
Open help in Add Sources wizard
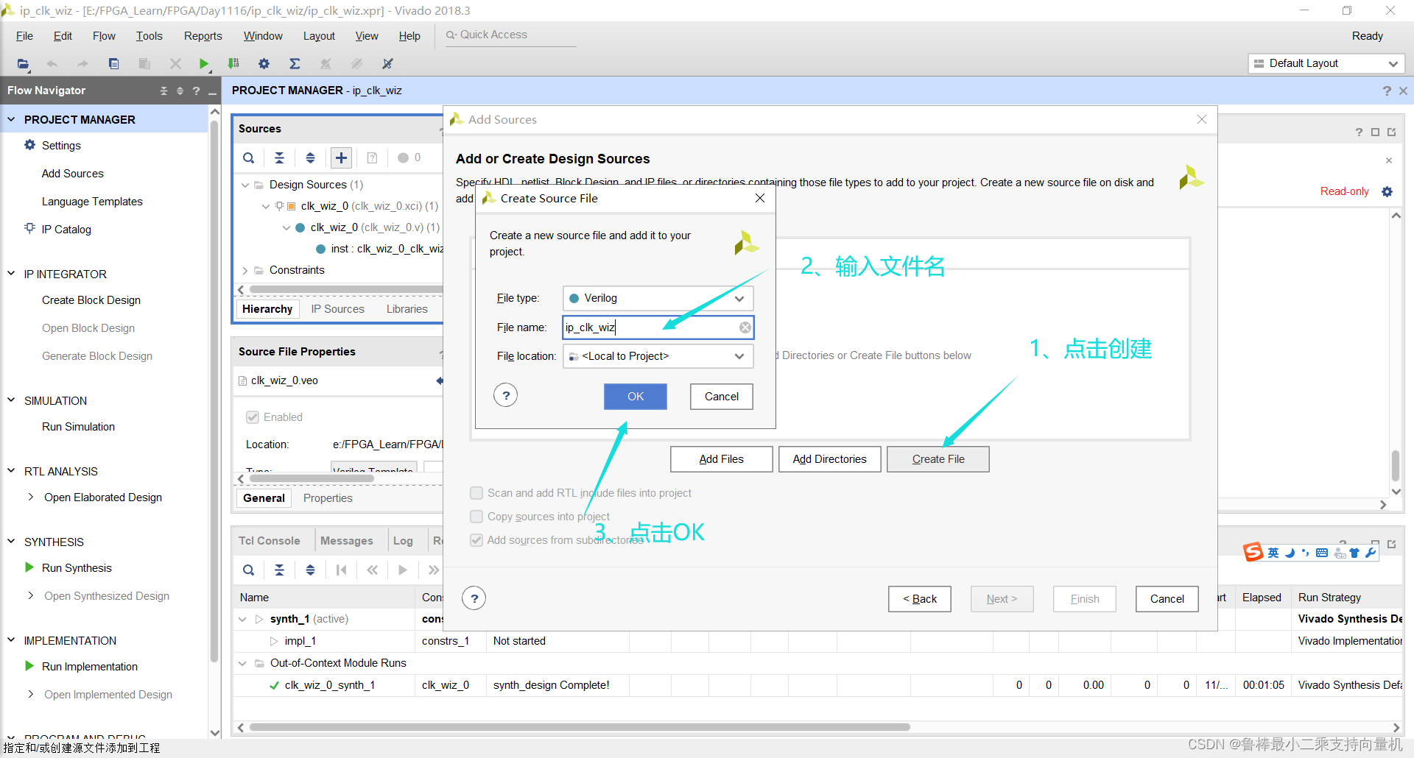[474, 598]
